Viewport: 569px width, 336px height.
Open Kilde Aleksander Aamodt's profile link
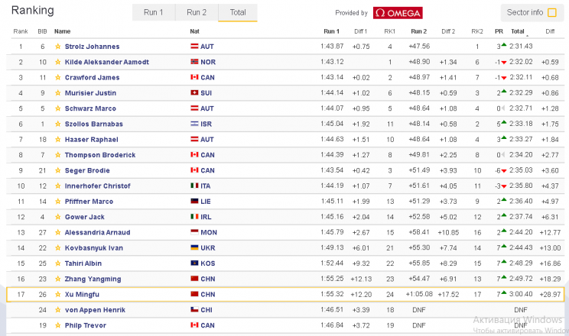coord(107,62)
